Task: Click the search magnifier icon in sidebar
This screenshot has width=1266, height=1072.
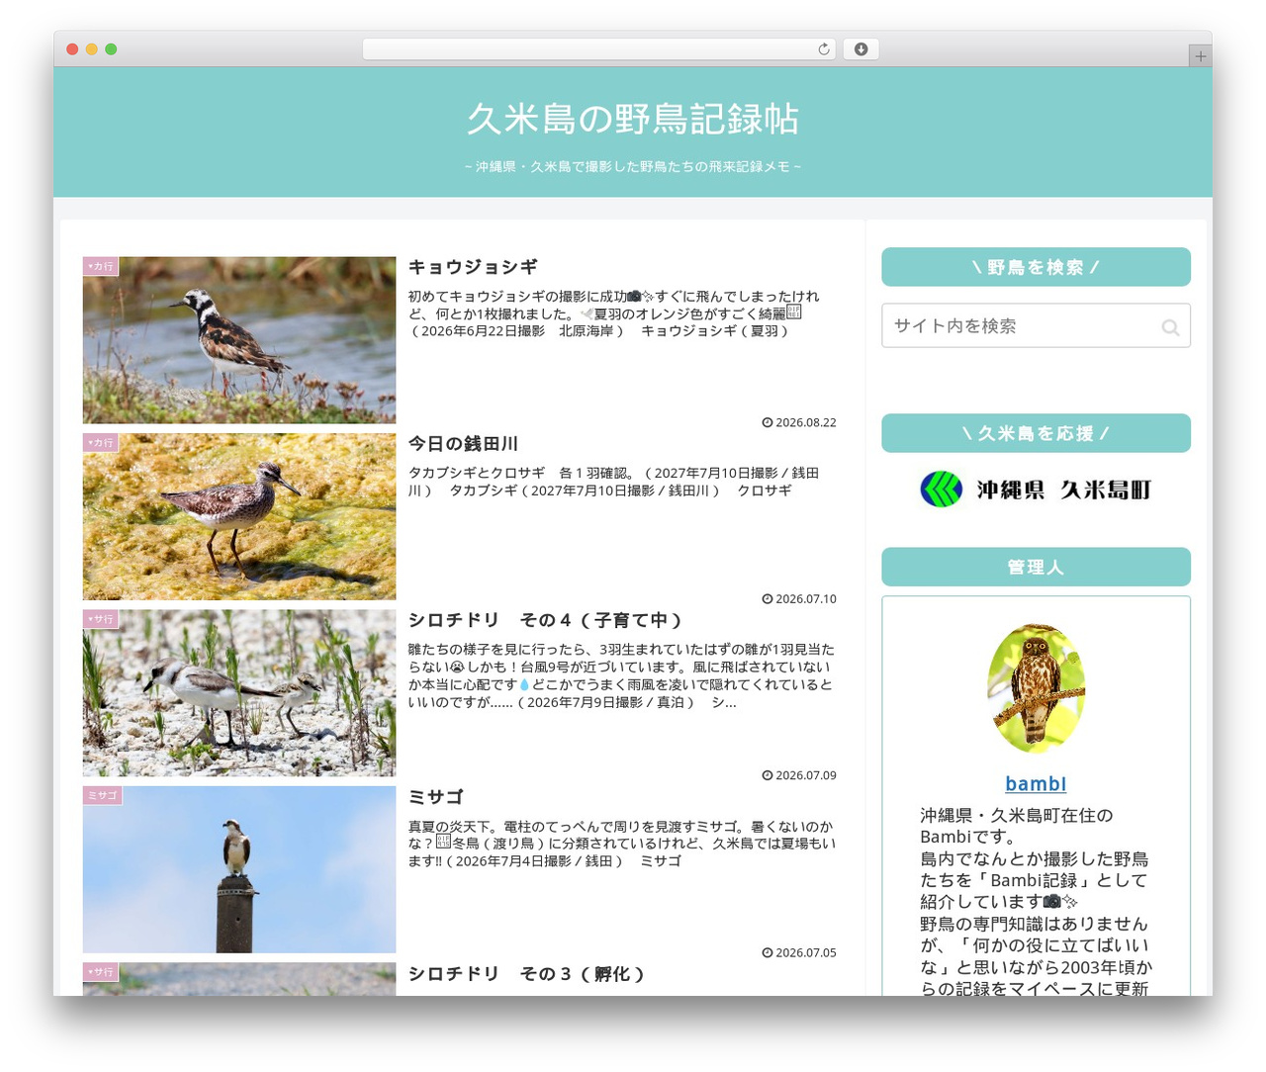Action: click(x=1170, y=326)
